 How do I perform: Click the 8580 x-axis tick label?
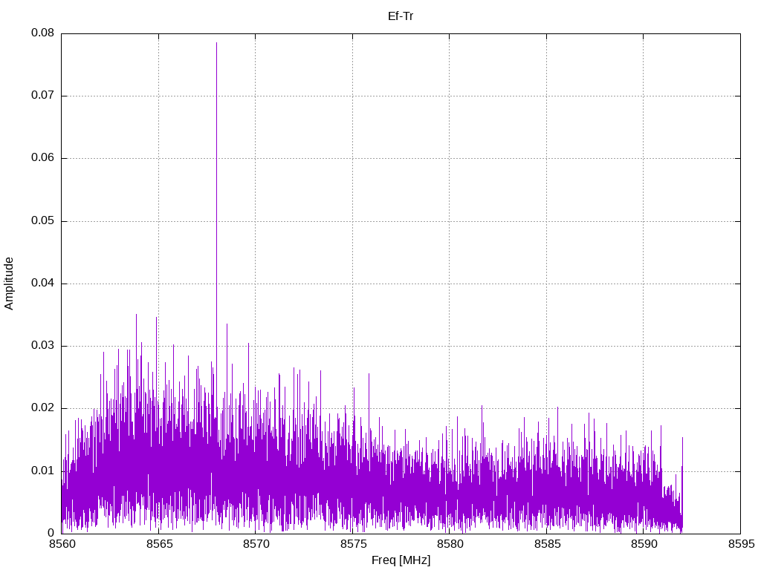[x=449, y=544]
